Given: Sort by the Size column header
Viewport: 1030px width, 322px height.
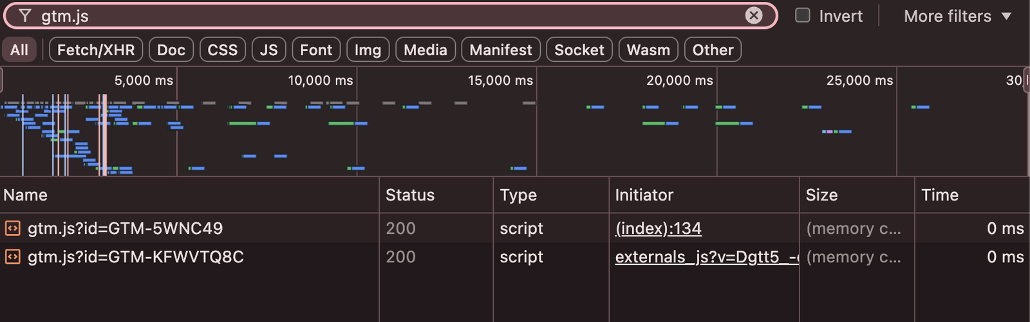Looking at the screenshot, I should tap(821, 195).
